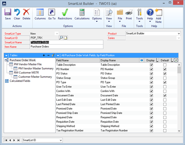185x145 pixels.
Task: Click the Display column header
Action: [150, 60]
